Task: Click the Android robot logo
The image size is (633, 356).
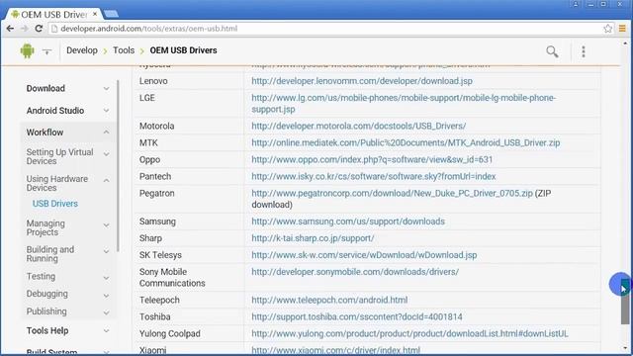Action: click(27, 50)
